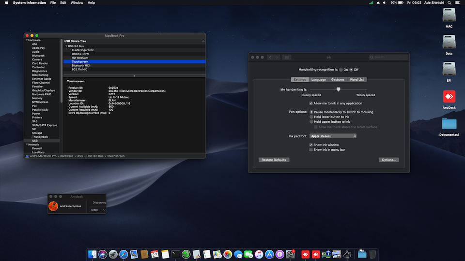The width and height of the screenshot is (465, 261).
Task: Open the File menu
Action: [53, 3]
